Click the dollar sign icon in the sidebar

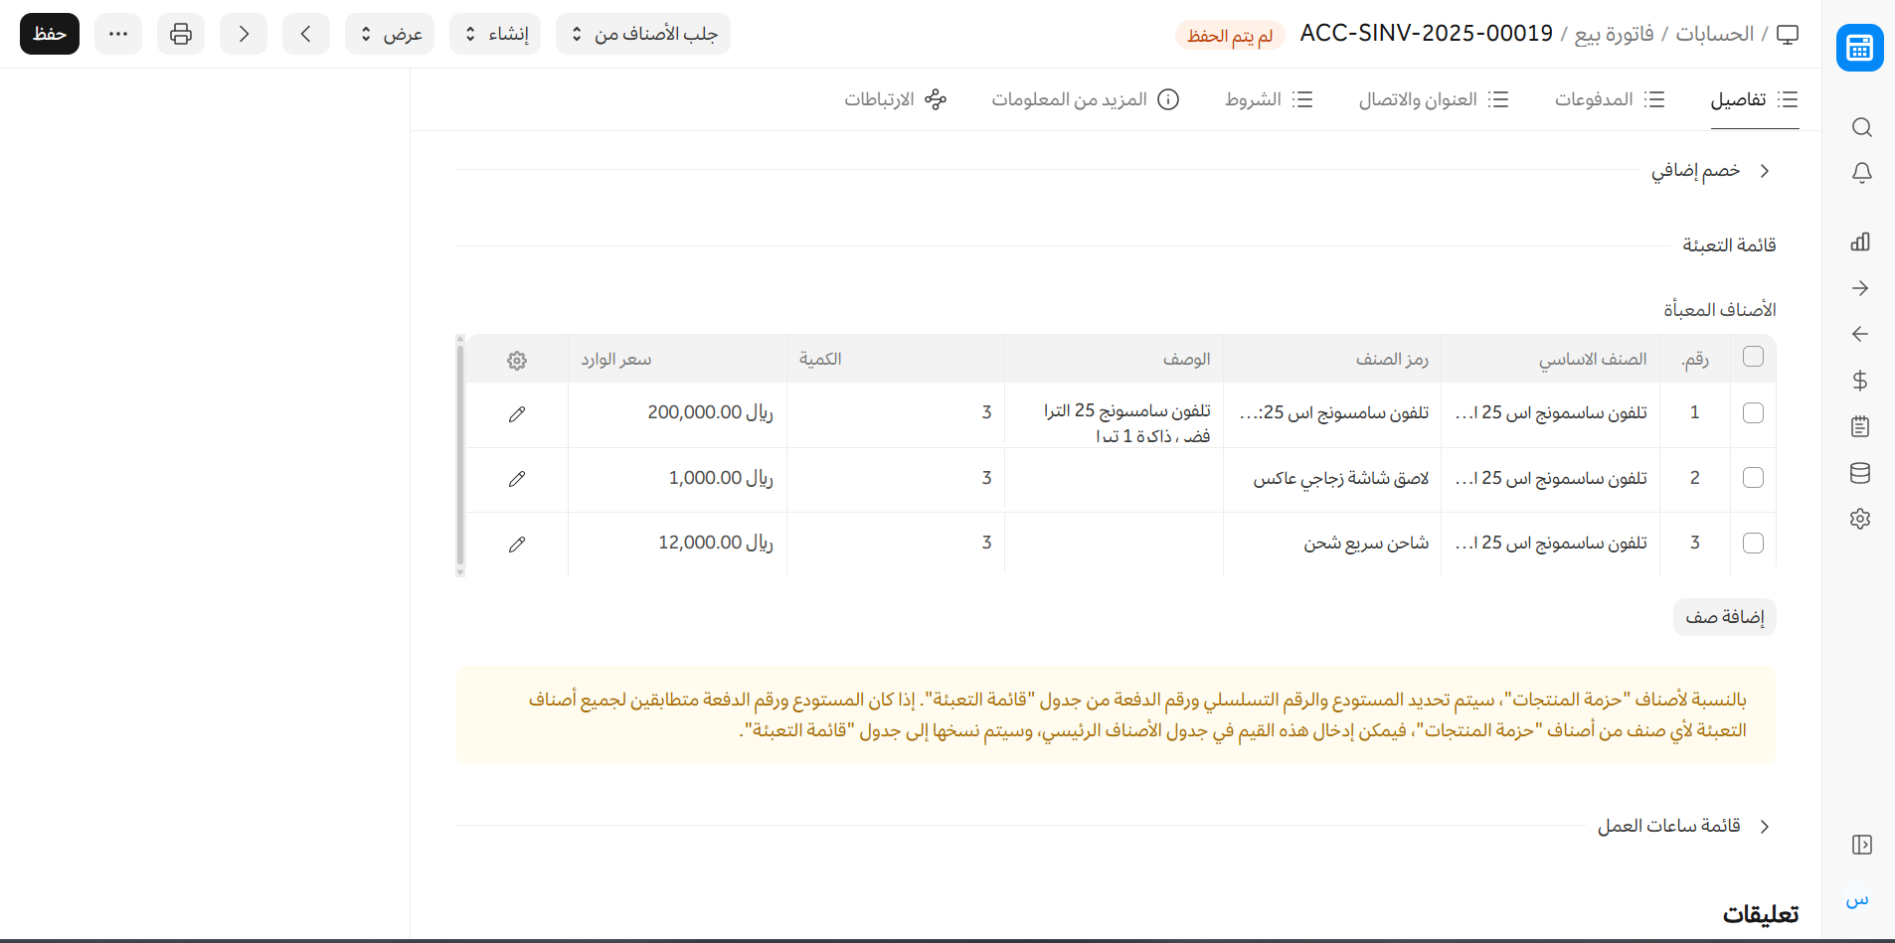point(1860,381)
